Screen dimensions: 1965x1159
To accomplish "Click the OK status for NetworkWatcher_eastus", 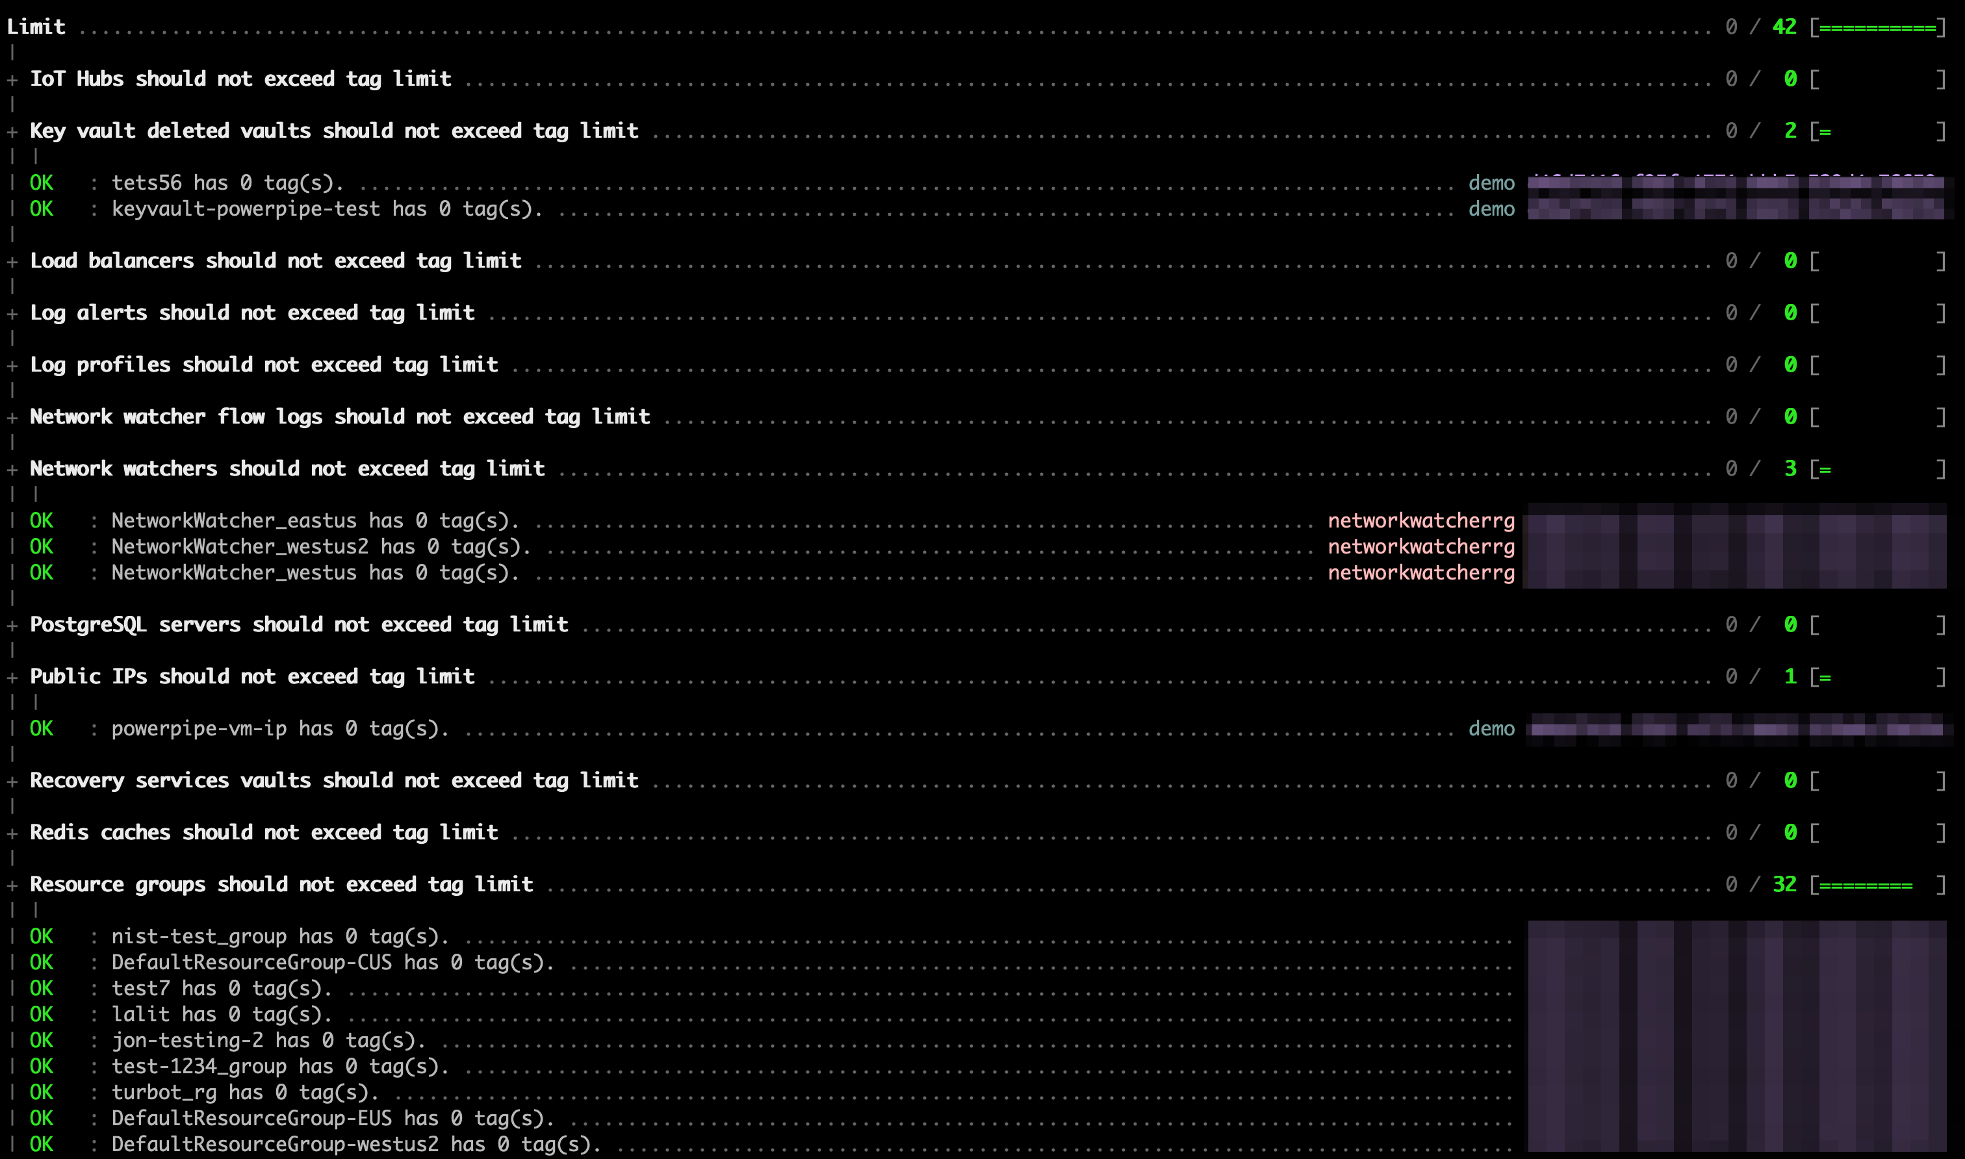I will tap(42, 521).
